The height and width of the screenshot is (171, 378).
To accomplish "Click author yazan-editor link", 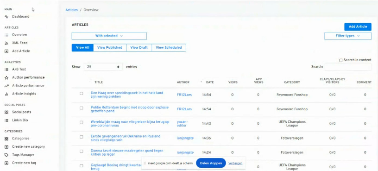I will 182,124.
